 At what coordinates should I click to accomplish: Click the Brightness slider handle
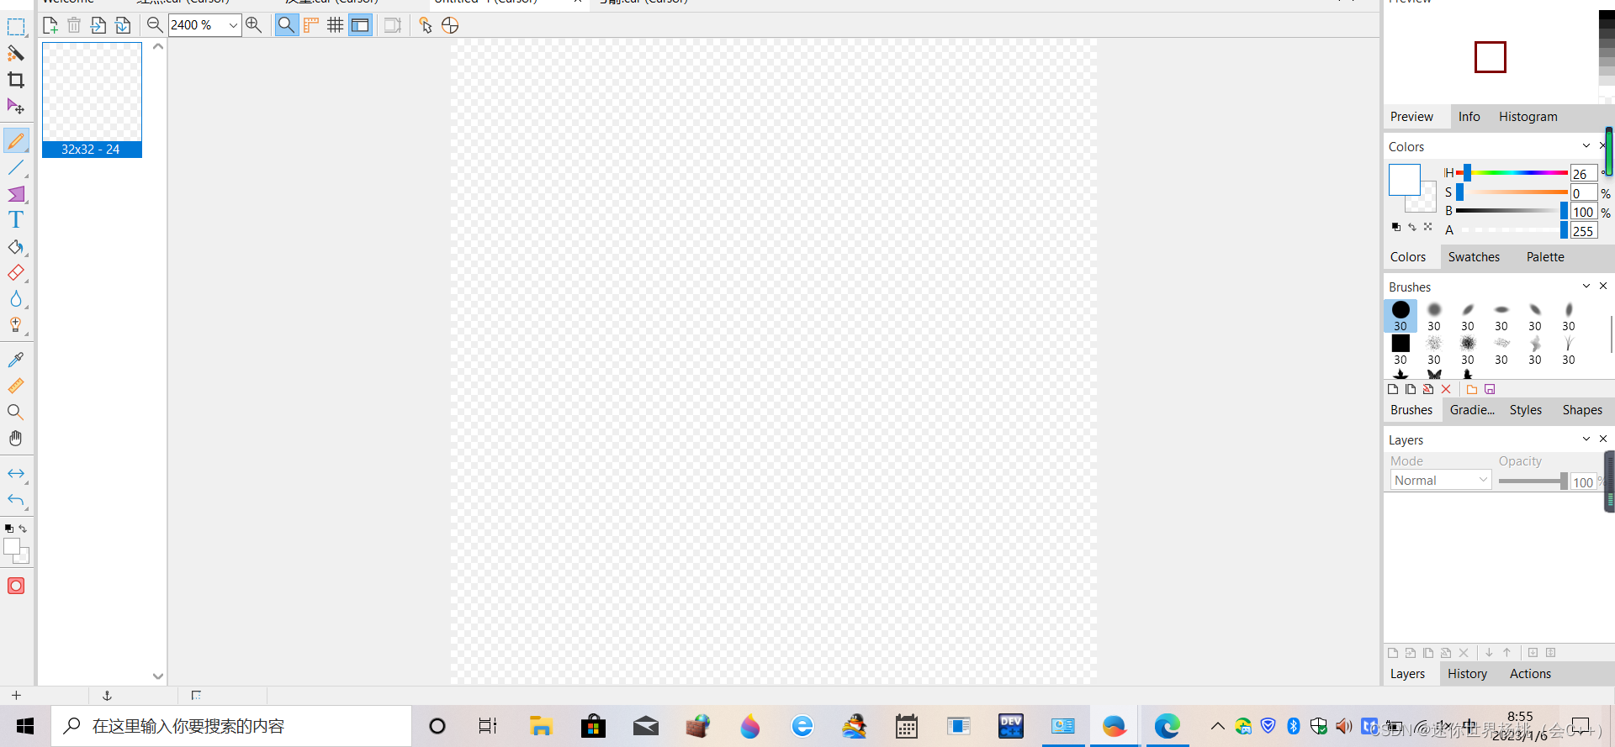tap(1564, 211)
